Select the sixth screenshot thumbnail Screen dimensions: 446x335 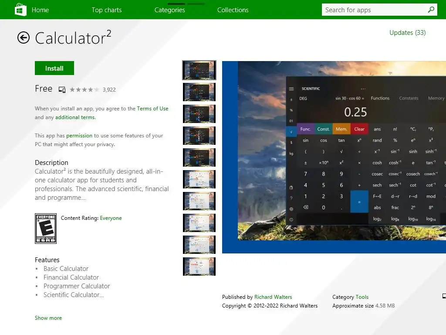coord(199,179)
